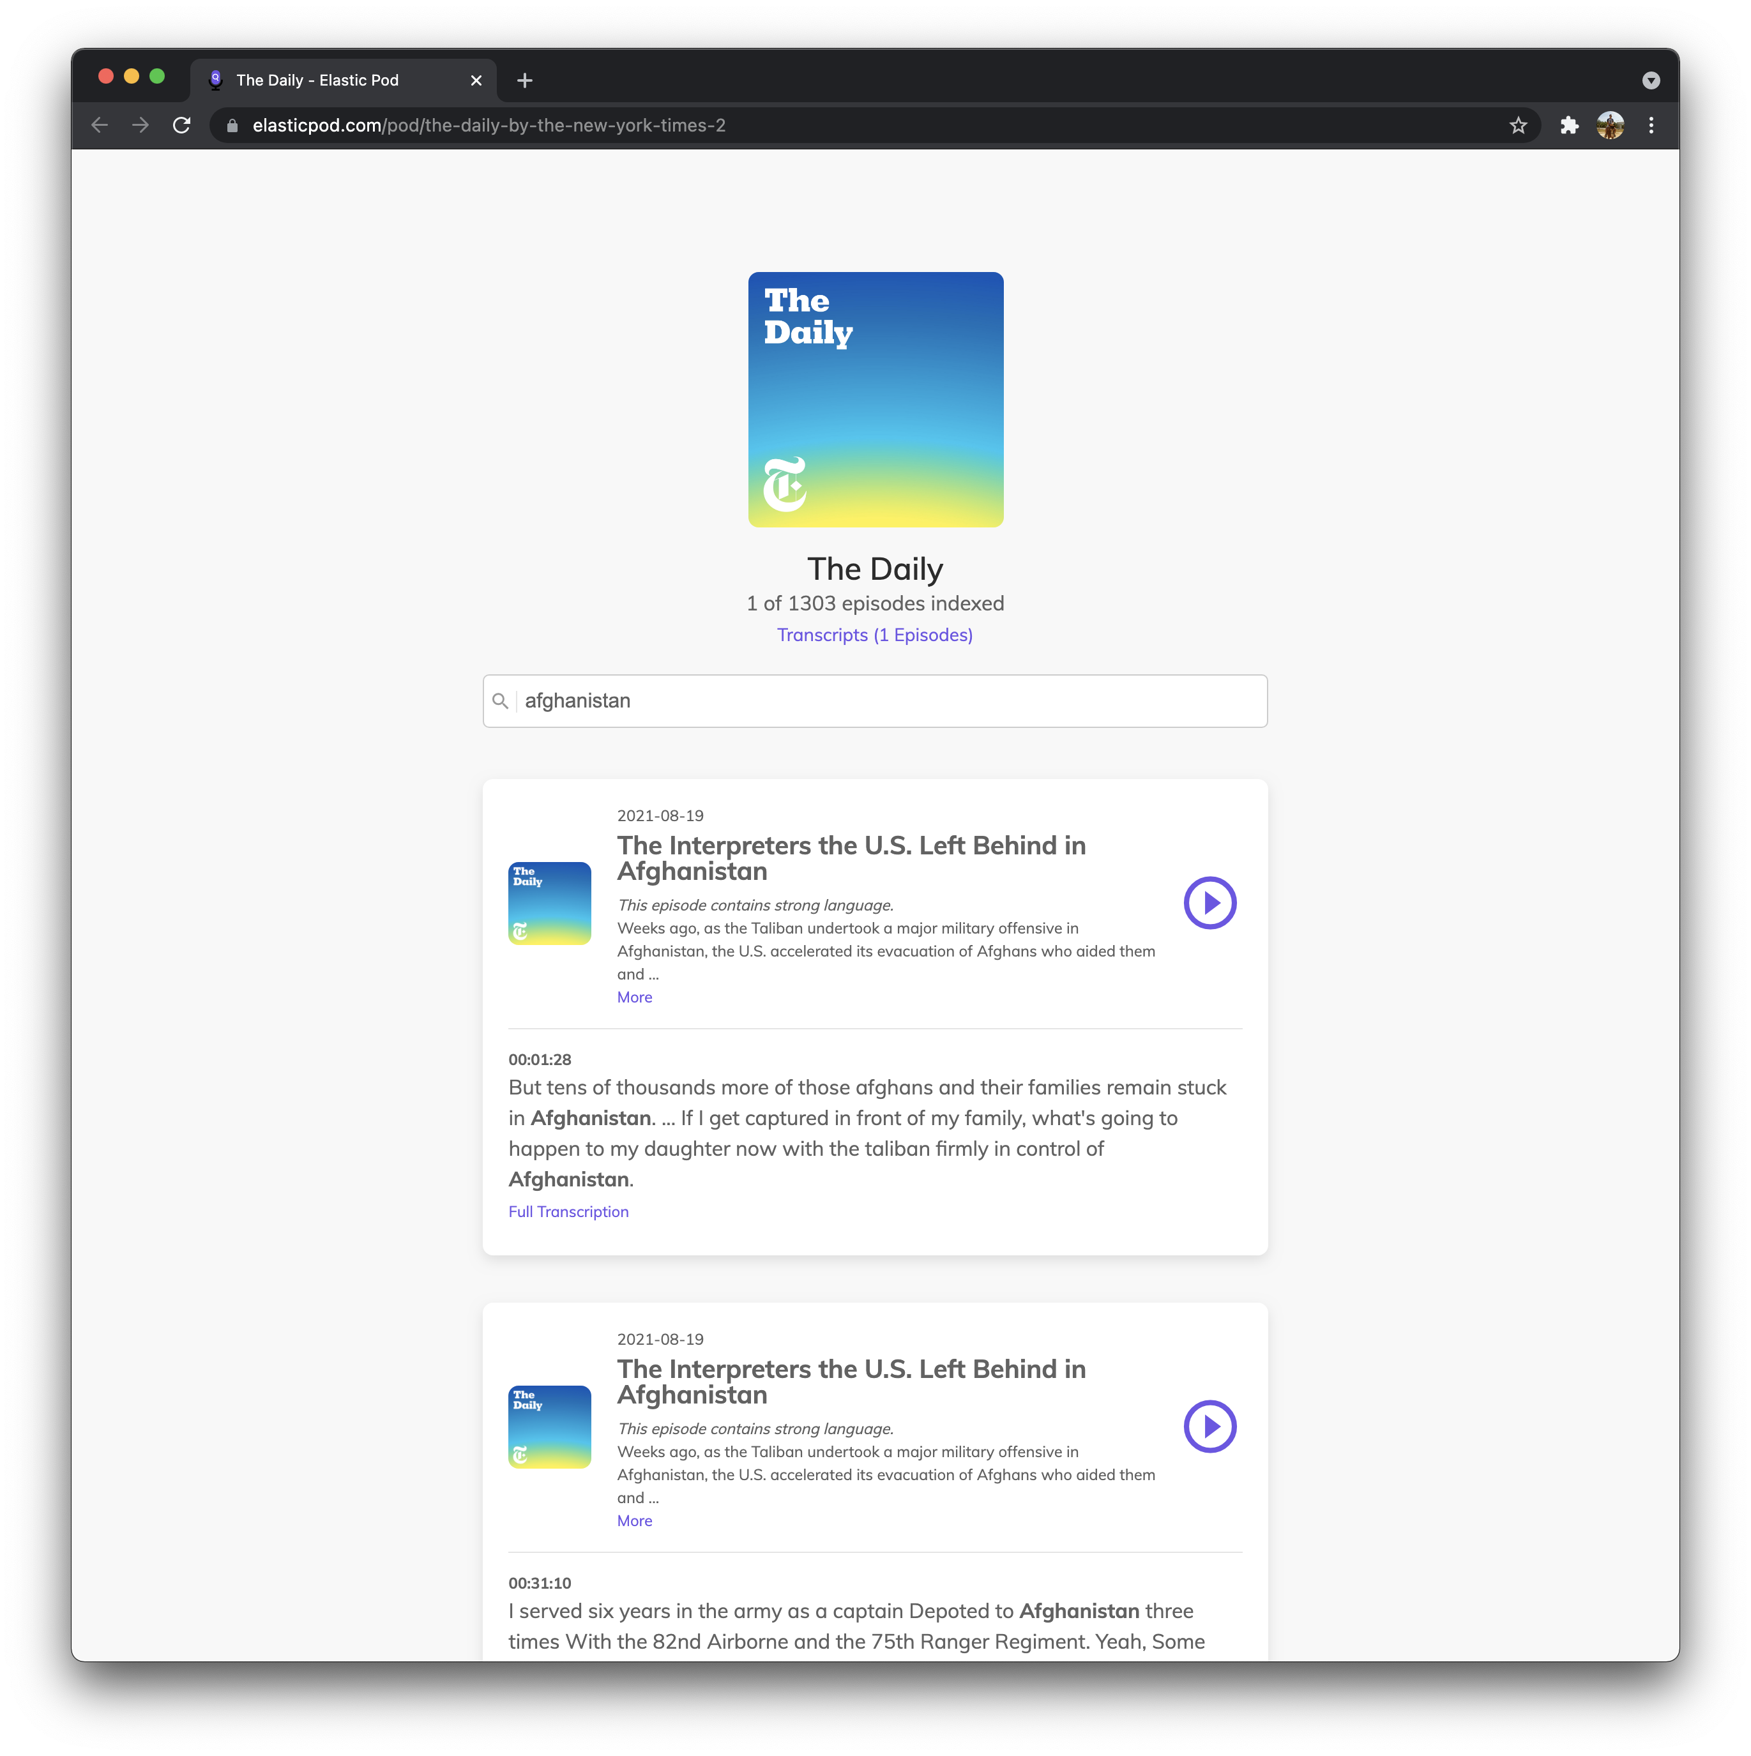1751x1756 pixels.
Task: Click the 00:31:10 timestamp
Action: (x=540, y=1582)
